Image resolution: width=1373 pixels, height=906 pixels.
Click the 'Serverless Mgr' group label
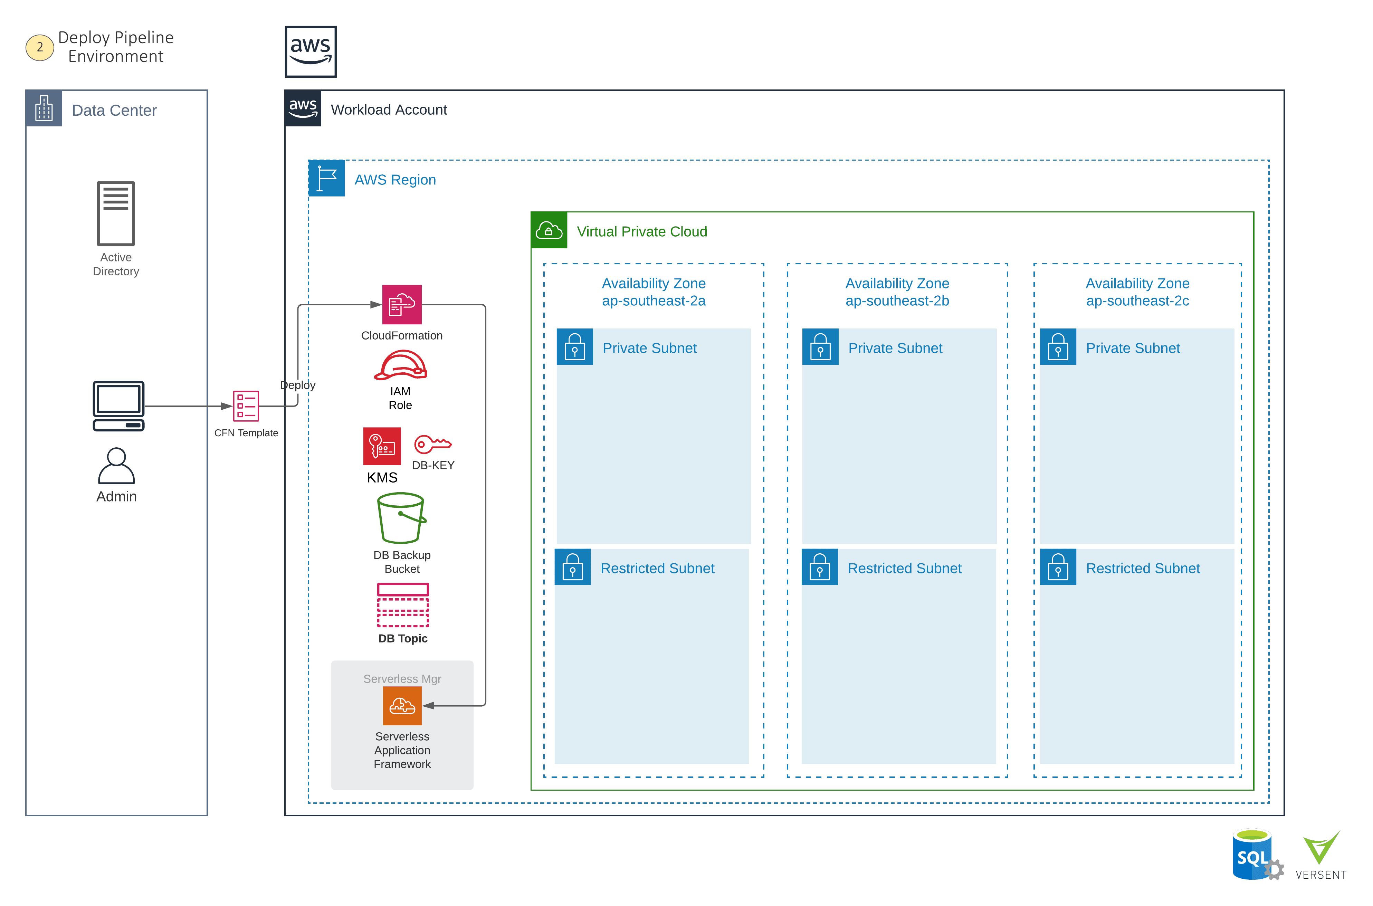click(x=402, y=678)
